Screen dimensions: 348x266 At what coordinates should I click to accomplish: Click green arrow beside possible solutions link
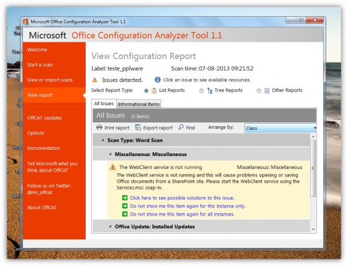[x=125, y=198]
